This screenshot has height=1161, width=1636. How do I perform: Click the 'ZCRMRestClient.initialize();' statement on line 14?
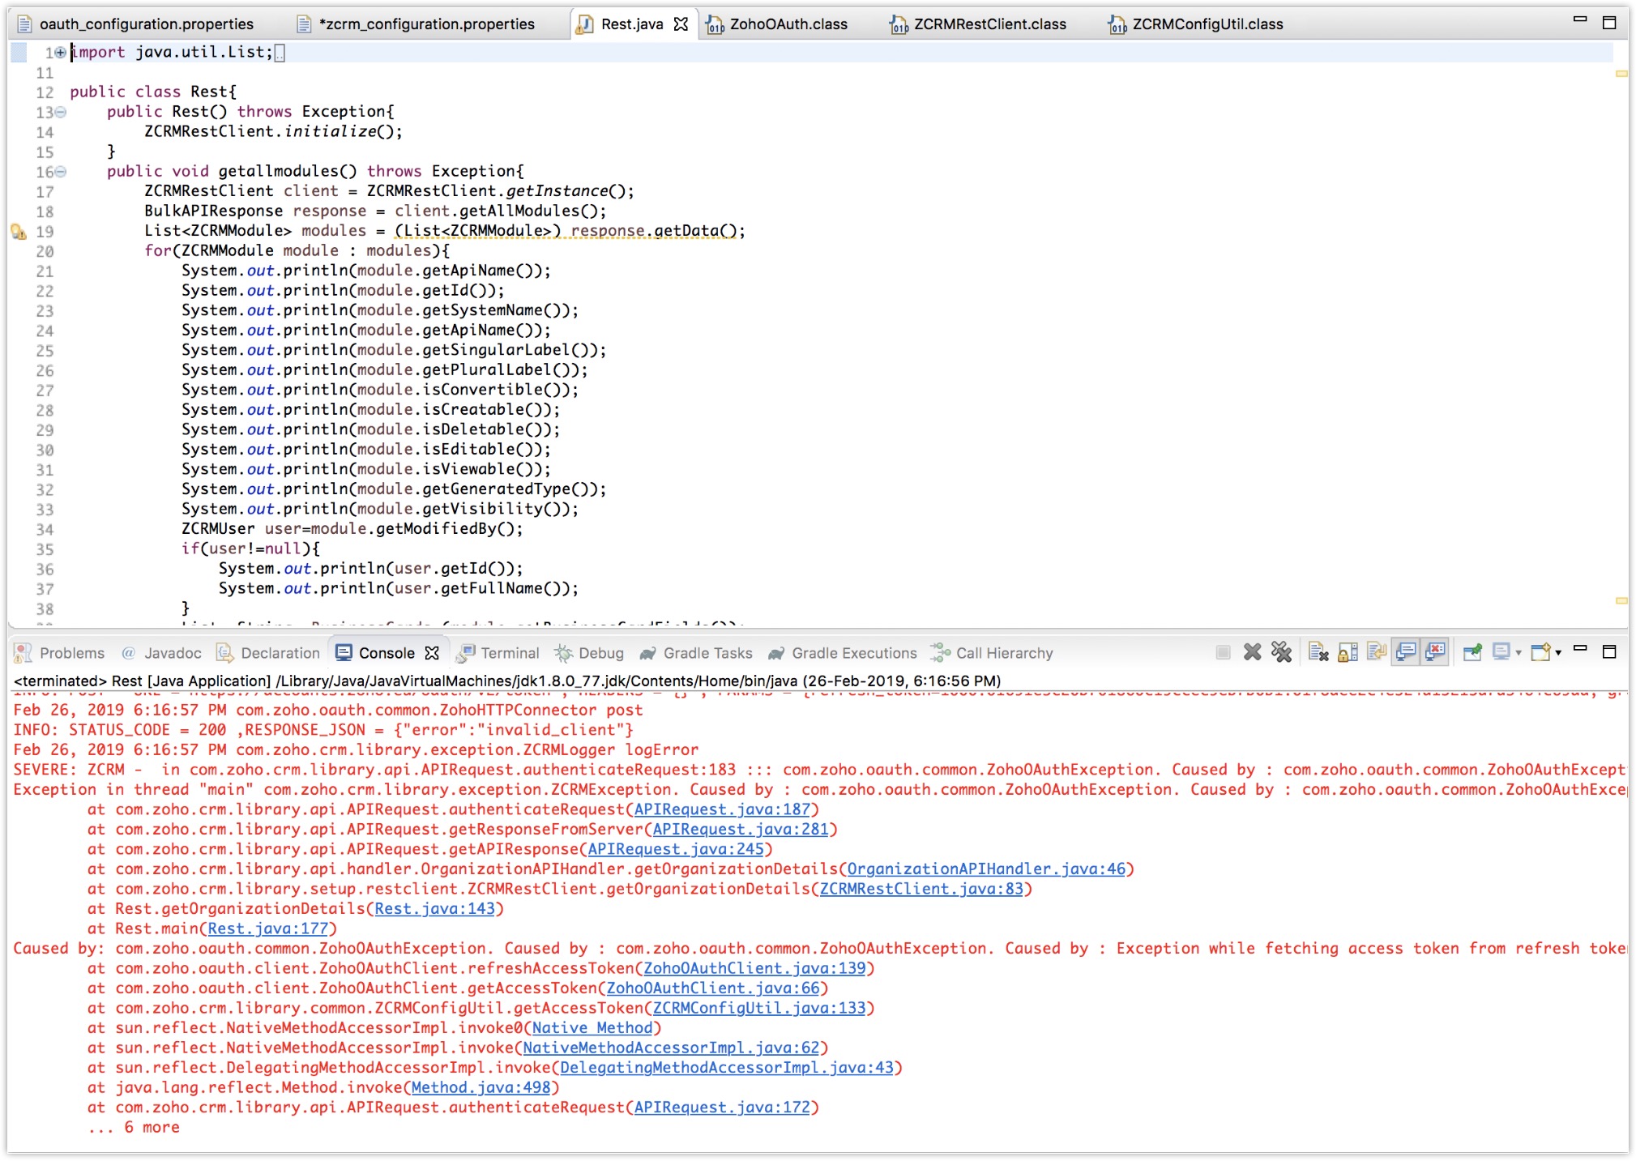coord(273,131)
